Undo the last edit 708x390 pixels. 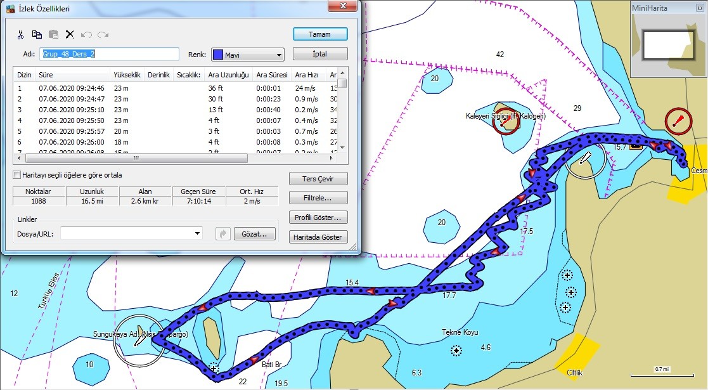pos(87,35)
